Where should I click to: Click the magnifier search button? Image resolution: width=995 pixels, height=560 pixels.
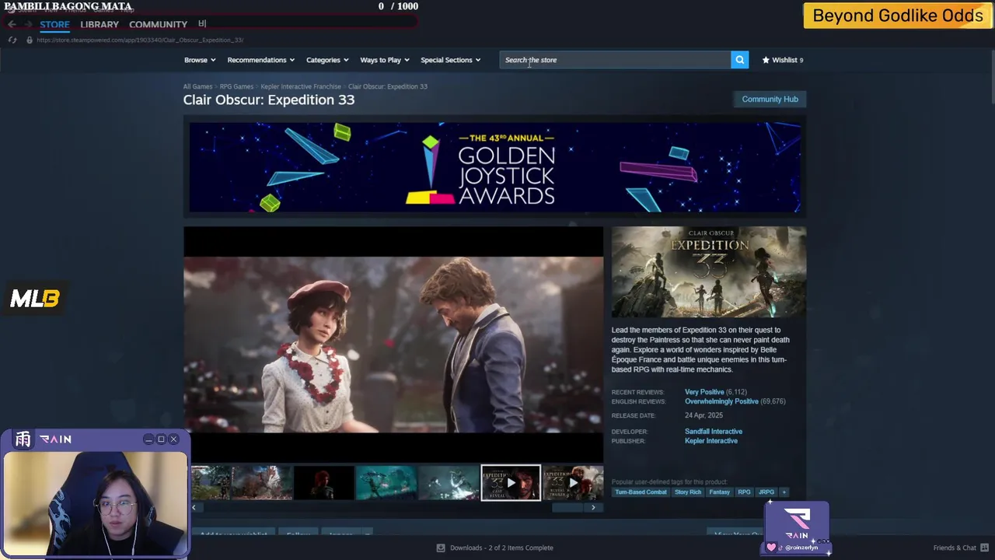(x=739, y=60)
